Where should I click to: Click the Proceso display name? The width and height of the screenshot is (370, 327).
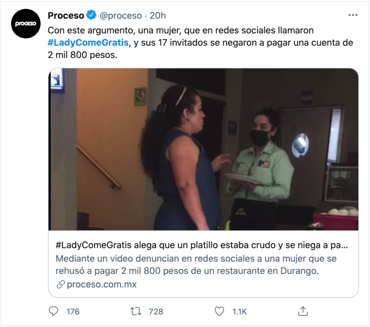tap(66, 16)
